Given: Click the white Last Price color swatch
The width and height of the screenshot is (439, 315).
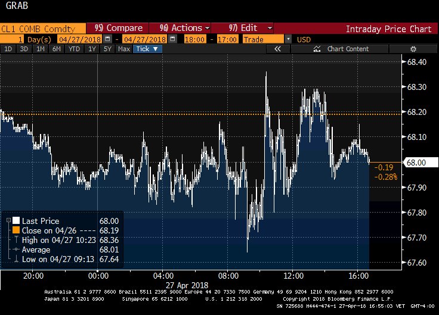Looking at the screenshot, I should tap(16, 221).
